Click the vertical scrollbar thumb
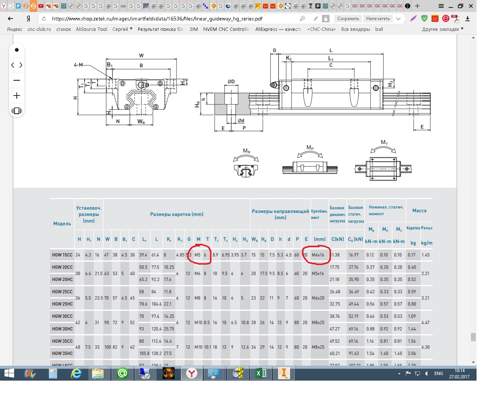This screenshot has height=394, width=481. coord(473,337)
